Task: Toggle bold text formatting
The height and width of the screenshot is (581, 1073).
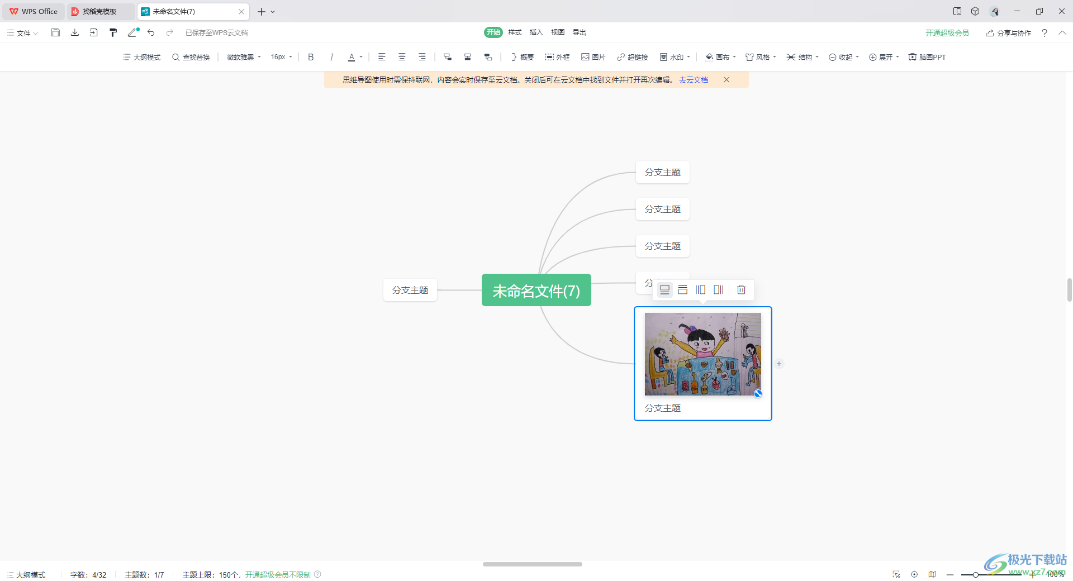Action: click(311, 57)
